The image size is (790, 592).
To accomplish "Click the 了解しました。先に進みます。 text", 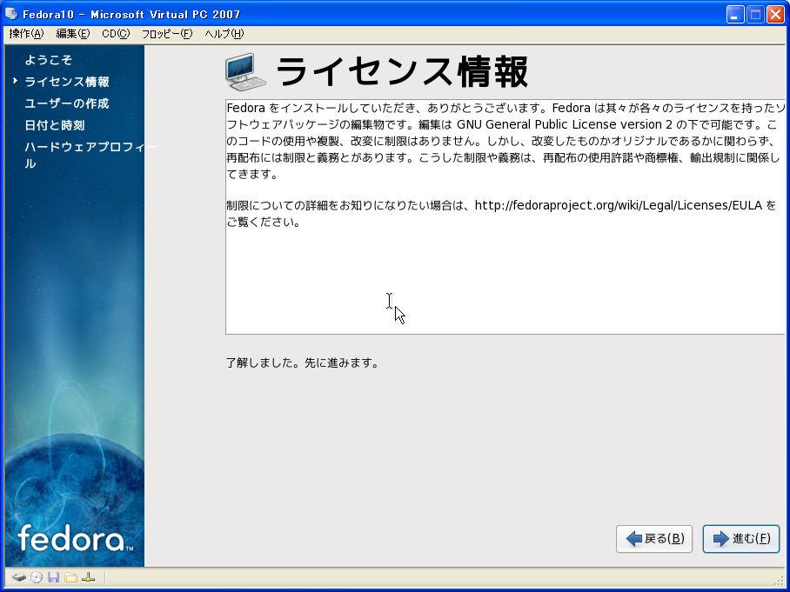I will [302, 363].
